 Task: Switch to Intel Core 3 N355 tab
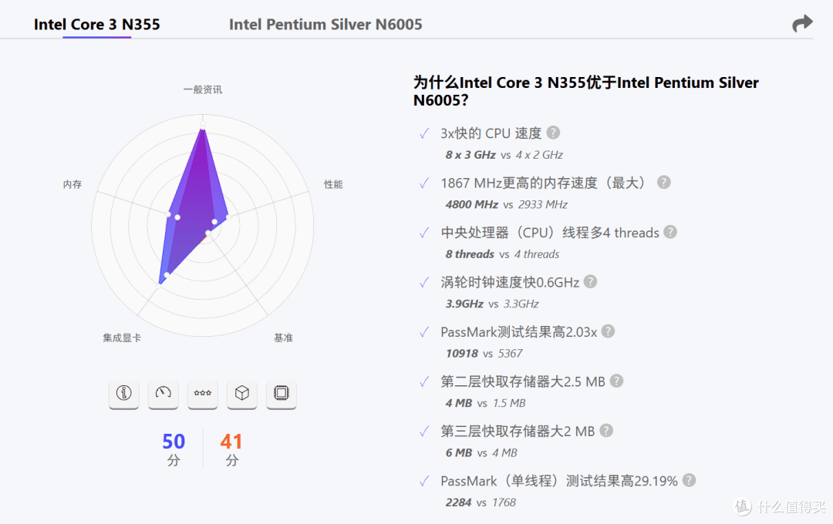click(96, 25)
